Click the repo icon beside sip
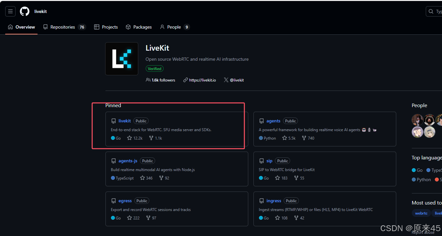This screenshot has width=442, height=236. 262,161
